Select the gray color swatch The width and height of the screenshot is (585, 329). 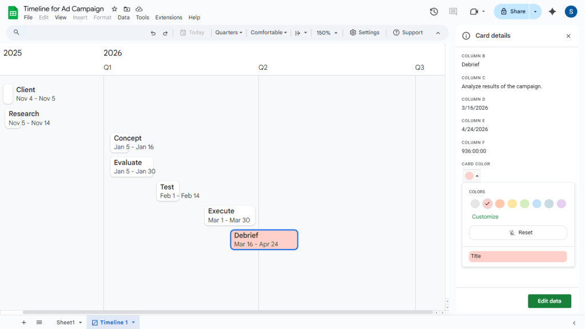(475, 204)
